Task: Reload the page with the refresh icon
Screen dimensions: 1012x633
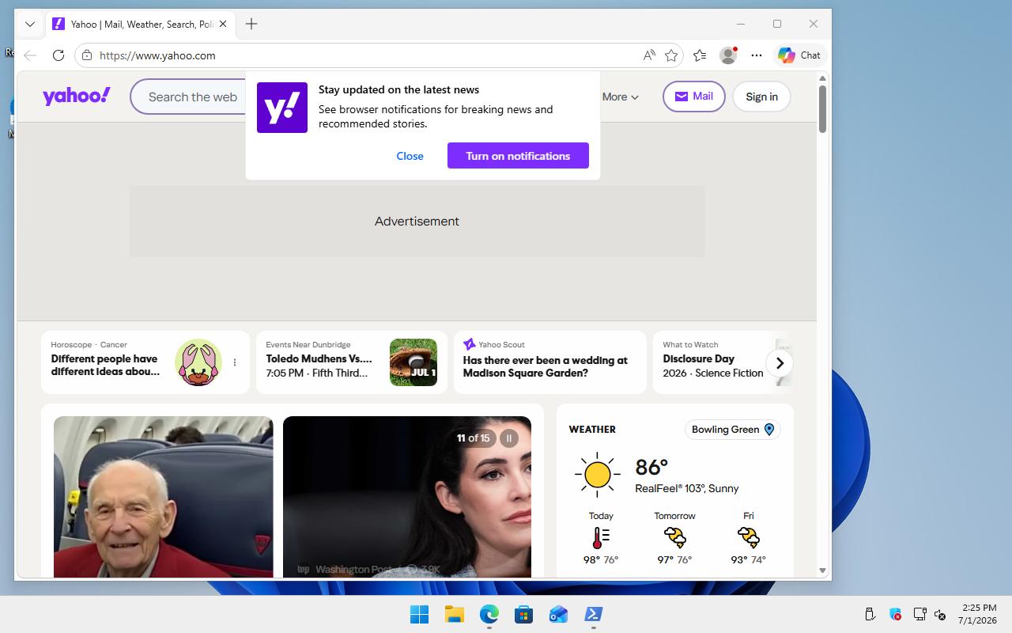Action: click(58, 55)
